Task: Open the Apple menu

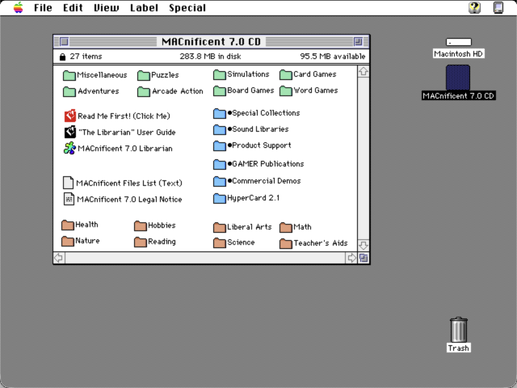Action: 19,7
